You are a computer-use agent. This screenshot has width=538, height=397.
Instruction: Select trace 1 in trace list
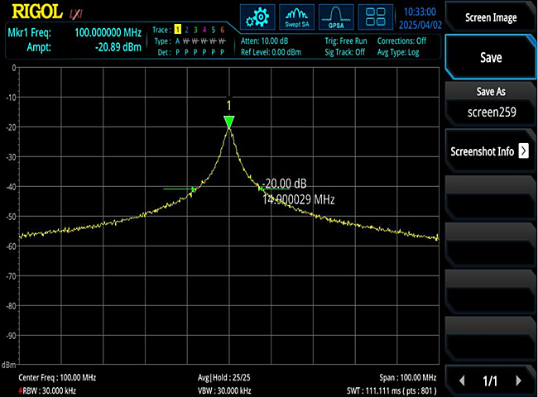(x=176, y=30)
